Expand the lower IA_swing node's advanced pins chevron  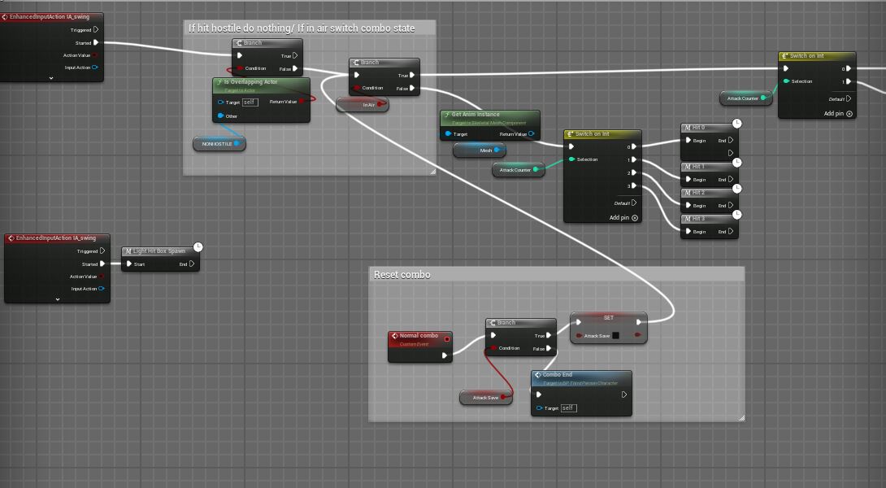click(58, 298)
